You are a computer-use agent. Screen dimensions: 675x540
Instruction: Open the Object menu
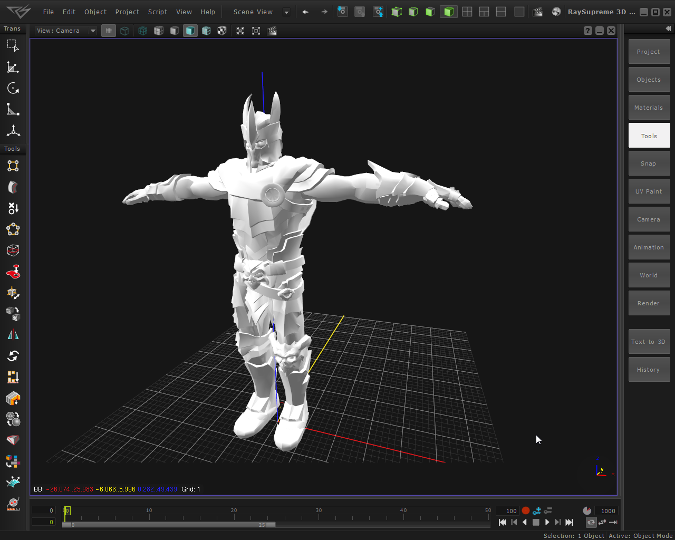click(95, 12)
